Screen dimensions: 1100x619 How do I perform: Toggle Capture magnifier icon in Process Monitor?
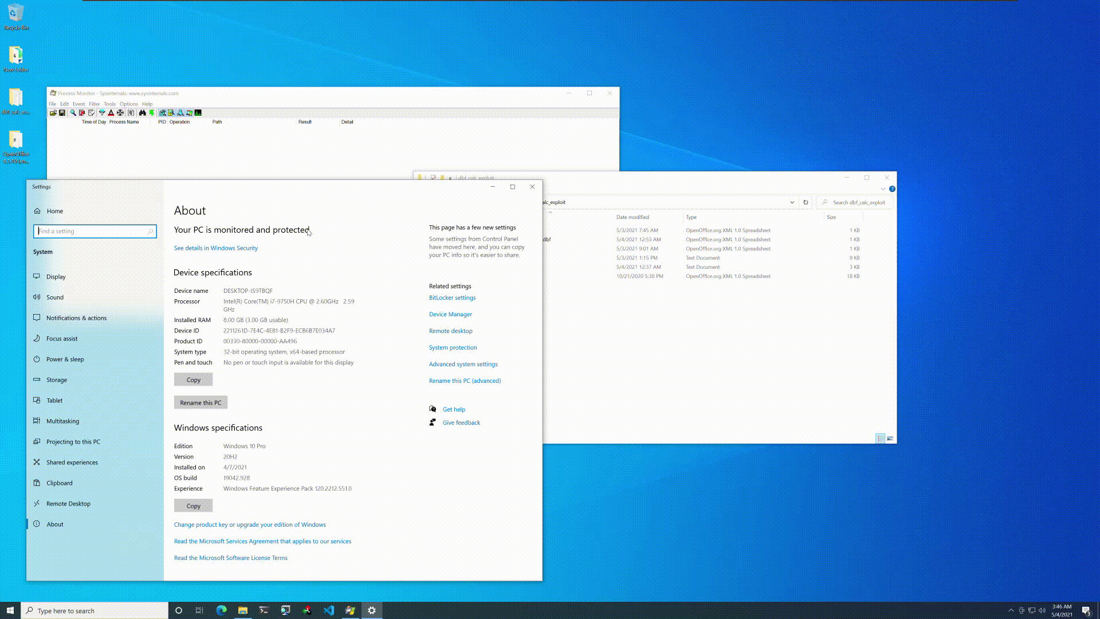click(73, 113)
